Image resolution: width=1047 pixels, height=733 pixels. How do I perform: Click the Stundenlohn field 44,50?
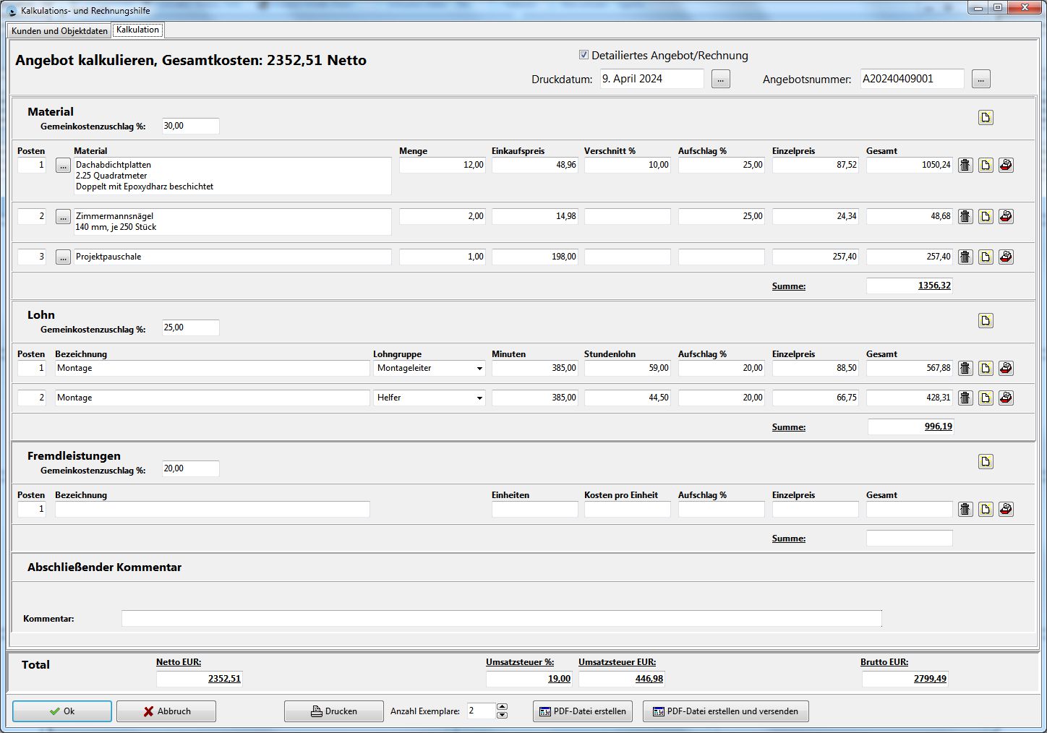pos(628,398)
